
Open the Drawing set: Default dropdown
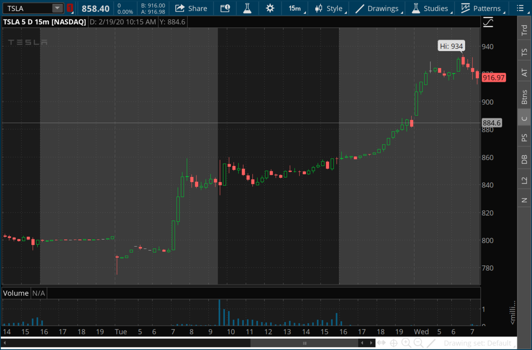coord(480,343)
